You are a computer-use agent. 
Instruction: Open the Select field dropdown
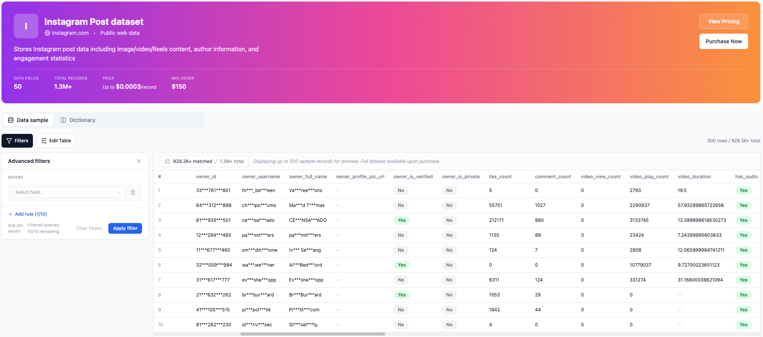pos(68,192)
